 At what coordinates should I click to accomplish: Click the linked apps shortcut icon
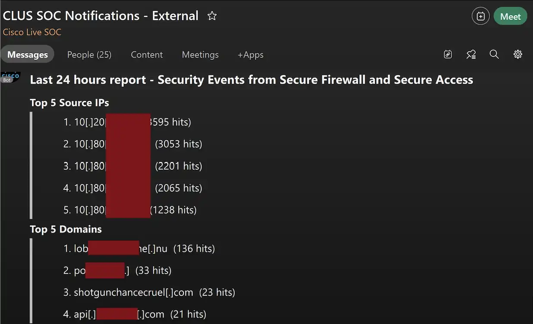(x=448, y=54)
